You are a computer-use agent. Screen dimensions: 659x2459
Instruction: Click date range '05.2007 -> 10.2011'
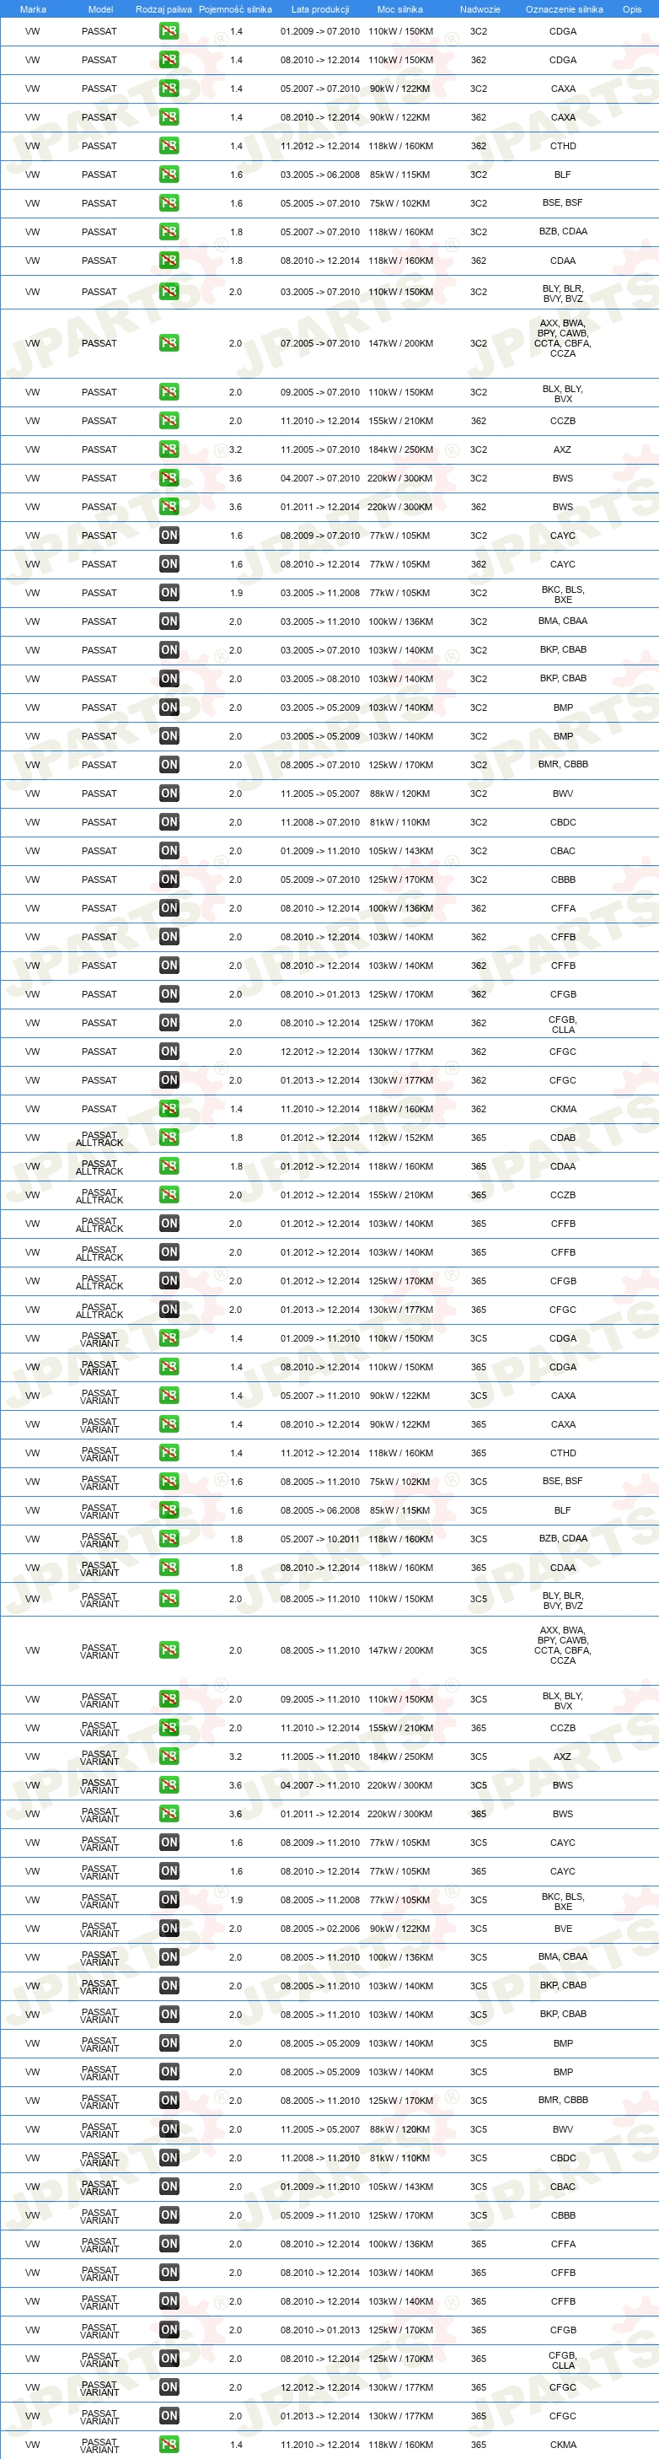(319, 1539)
